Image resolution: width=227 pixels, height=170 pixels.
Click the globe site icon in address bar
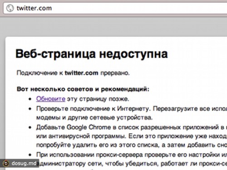coord(10,8)
